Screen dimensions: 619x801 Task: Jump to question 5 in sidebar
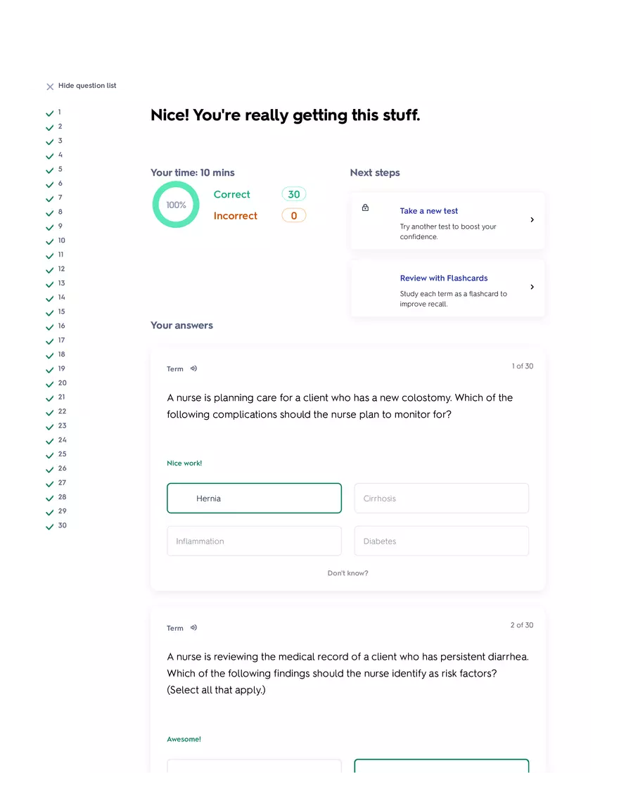(x=60, y=169)
